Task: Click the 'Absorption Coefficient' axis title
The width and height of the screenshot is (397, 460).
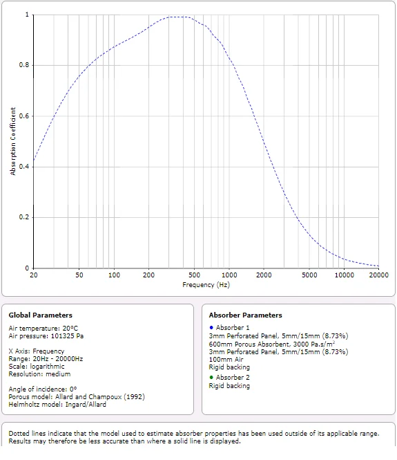Action: pos(13,141)
